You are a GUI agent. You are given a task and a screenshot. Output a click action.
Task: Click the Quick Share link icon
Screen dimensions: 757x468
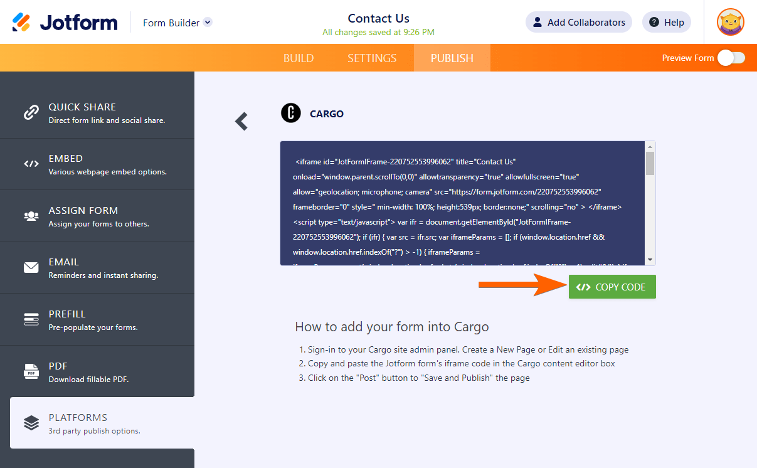point(31,113)
